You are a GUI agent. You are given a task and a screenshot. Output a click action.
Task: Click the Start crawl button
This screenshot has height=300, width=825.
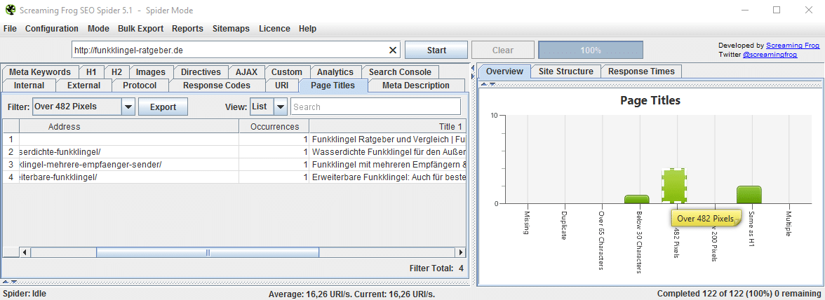pyautogui.click(x=436, y=50)
